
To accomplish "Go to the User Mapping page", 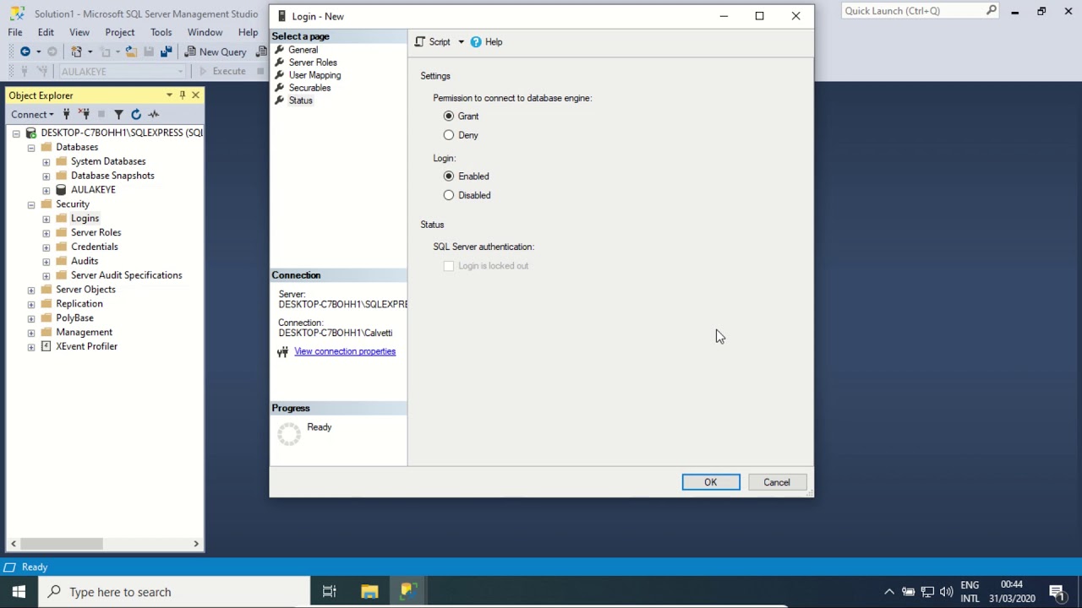I will [x=314, y=75].
